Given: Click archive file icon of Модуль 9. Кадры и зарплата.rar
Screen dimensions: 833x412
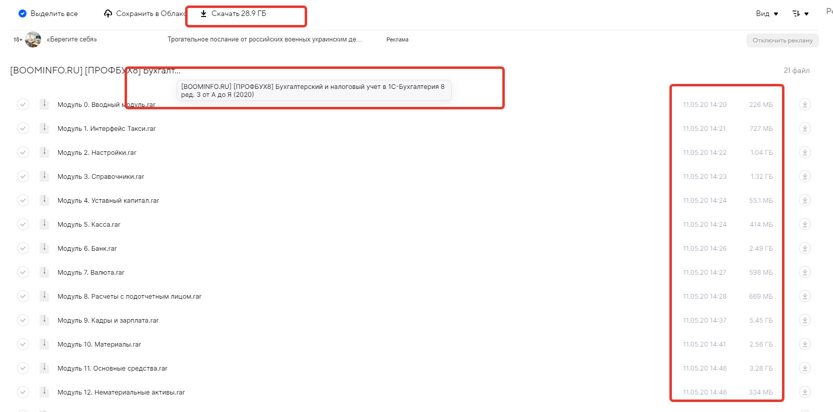Looking at the screenshot, I should pos(45,320).
